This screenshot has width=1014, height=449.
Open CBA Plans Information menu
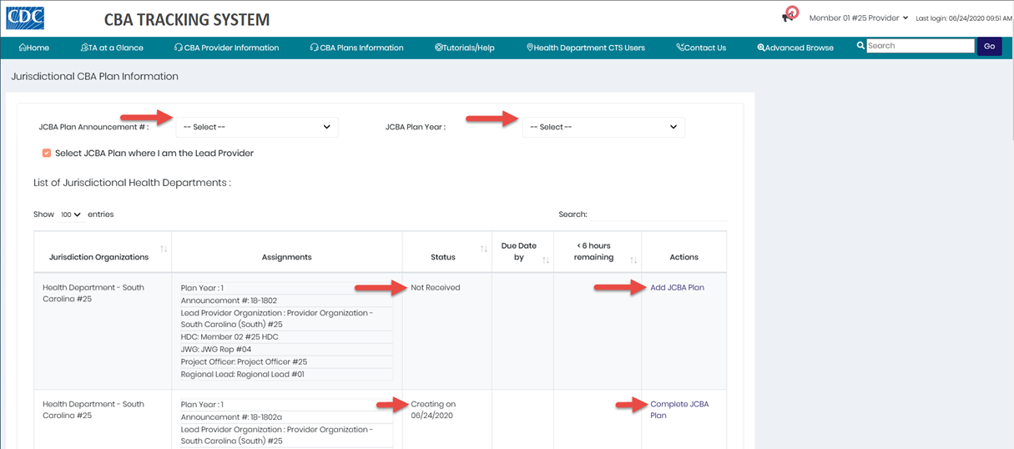pos(356,48)
